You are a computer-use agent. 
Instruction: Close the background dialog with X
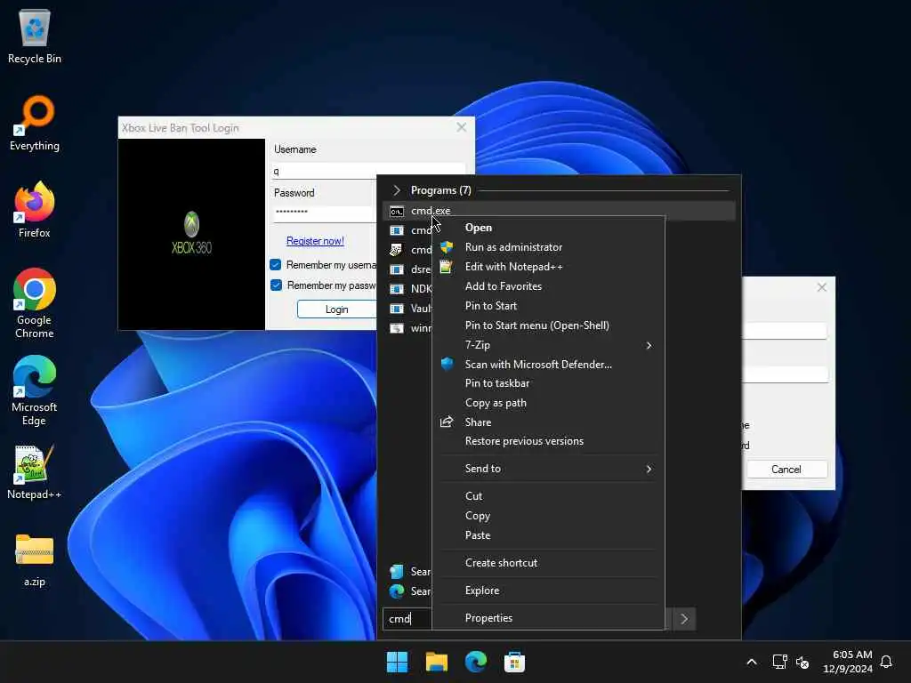(821, 287)
